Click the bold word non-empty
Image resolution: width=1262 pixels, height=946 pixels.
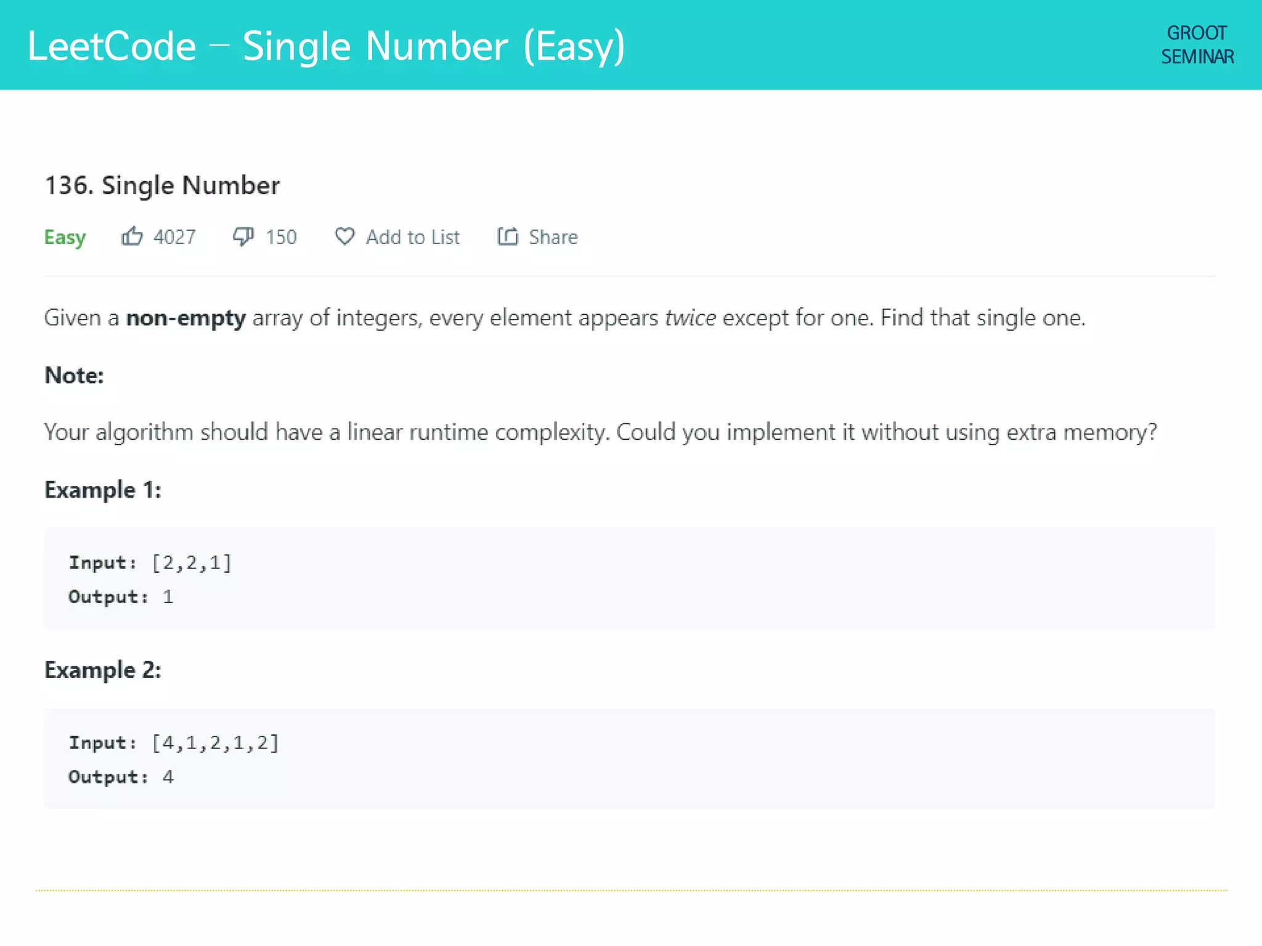[185, 318]
